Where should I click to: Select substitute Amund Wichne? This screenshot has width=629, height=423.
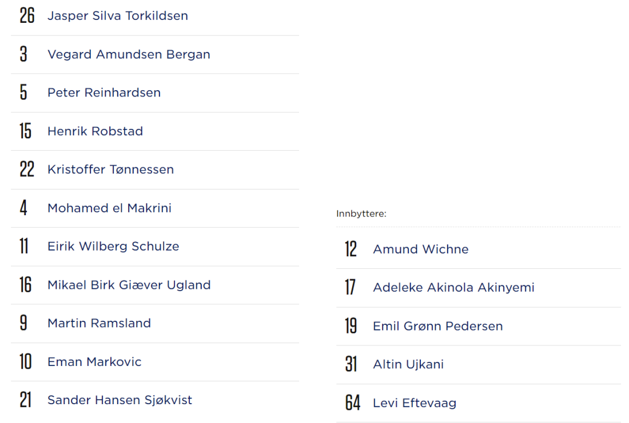click(x=420, y=249)
